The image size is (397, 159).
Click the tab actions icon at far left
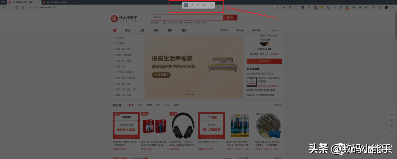coord(3,2)
